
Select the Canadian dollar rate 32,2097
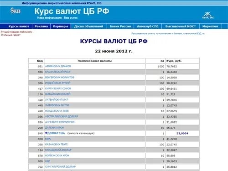171,150
